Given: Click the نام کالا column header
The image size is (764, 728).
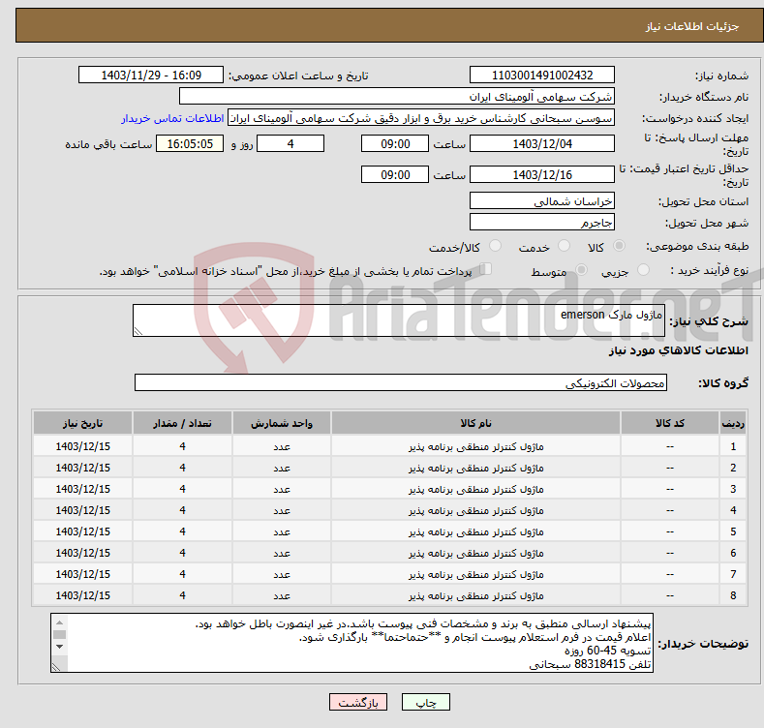Looking at the screenshot, I should [x=475, y=423].
